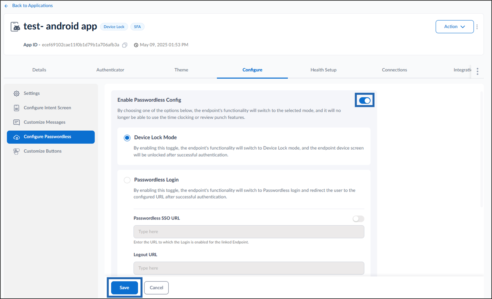492x299 pixels.
Task: Click the Android app icon beside title
Action: [15, 27]
